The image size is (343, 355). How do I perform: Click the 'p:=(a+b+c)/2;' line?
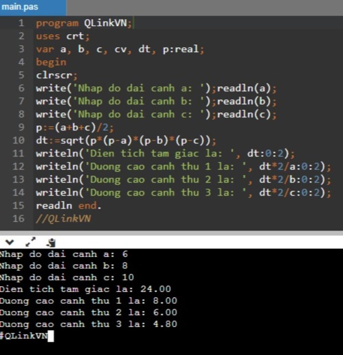tap(75, 127)
